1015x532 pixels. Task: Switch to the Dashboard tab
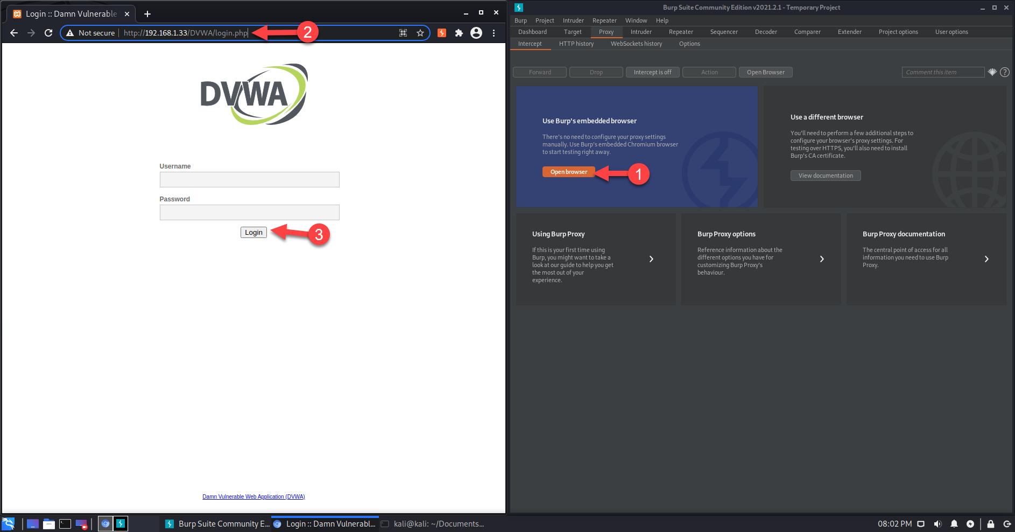click(x=532, y=32)
